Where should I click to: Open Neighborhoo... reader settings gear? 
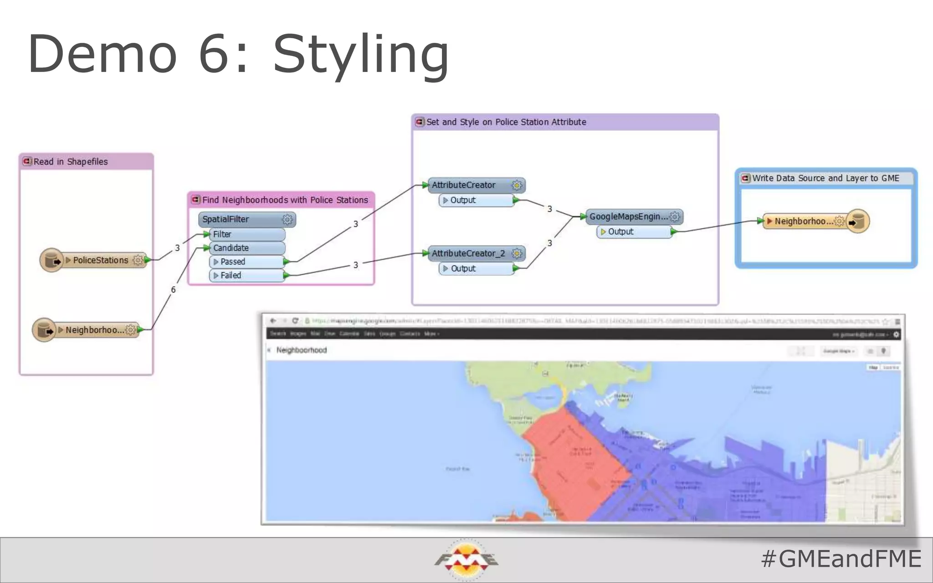(131, 330)
